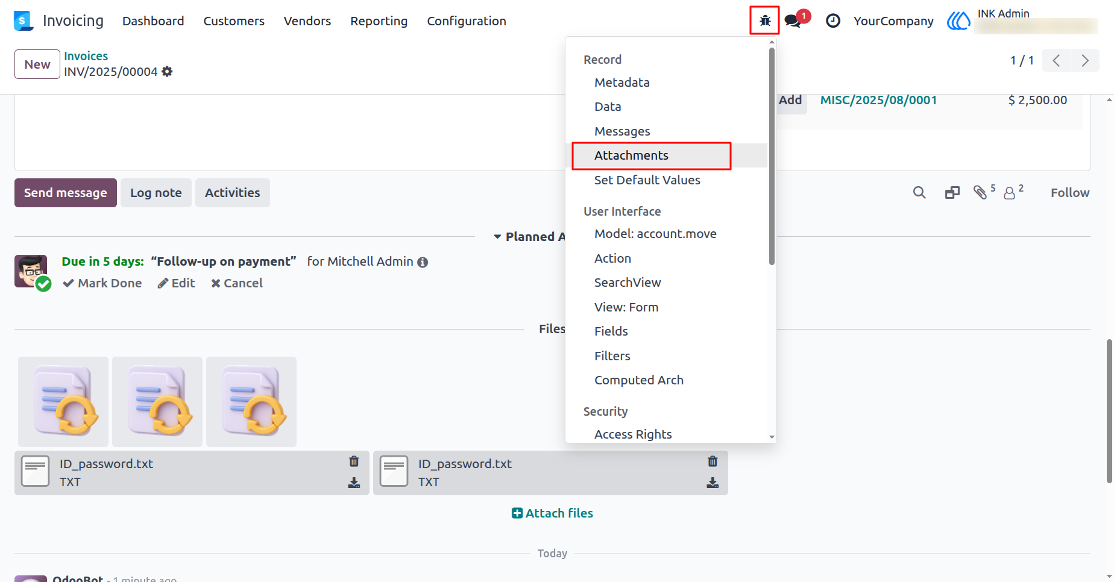
Task: Click Send message button
Action: click(66, 193)
